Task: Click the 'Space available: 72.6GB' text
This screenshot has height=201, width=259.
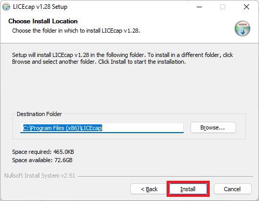Action: coord(42,160)
